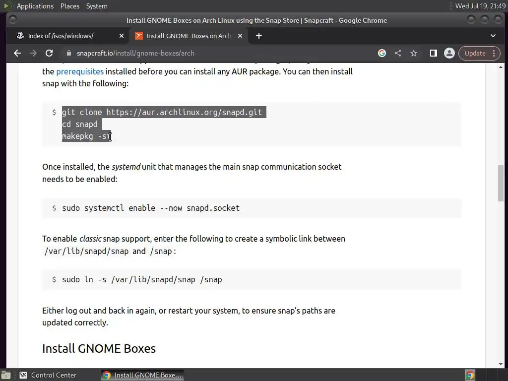Open the prerequisites link
508x381 pixels.
[x=80, y=71]
